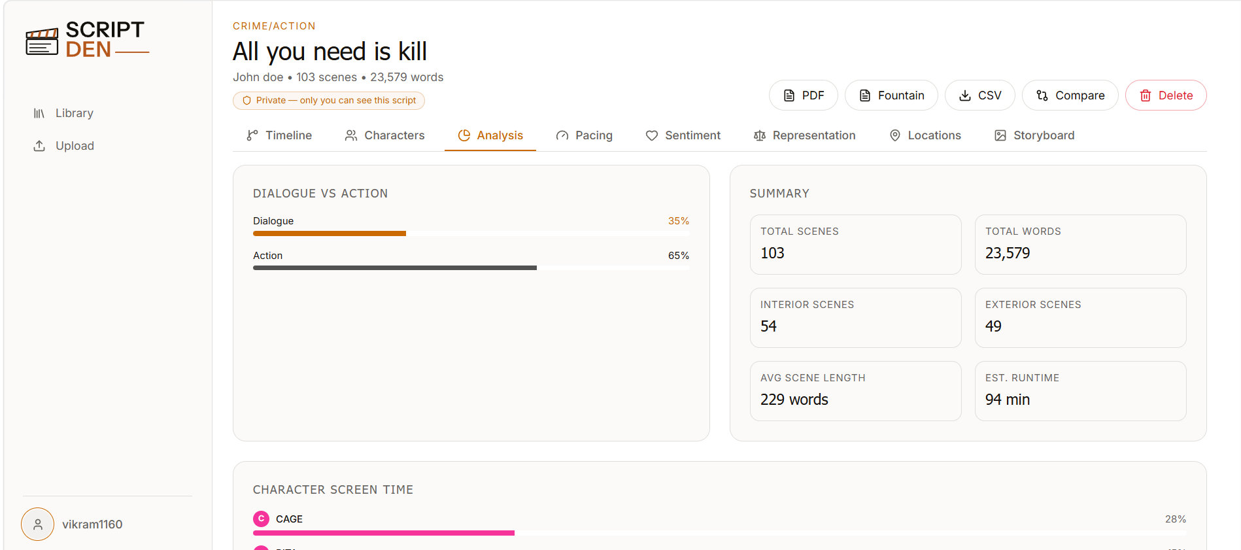Click the Pacing gauge icon
This screenshot has height=550, width=1241.
pos(562,135)
